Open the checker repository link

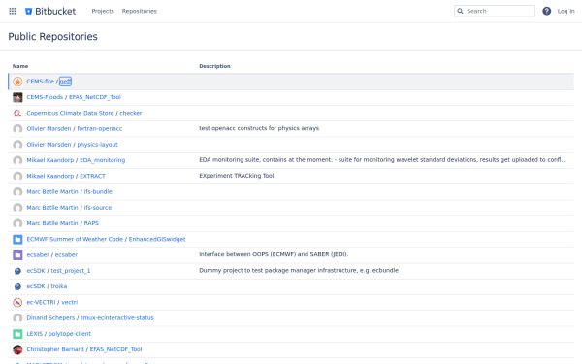coord(131,113)
